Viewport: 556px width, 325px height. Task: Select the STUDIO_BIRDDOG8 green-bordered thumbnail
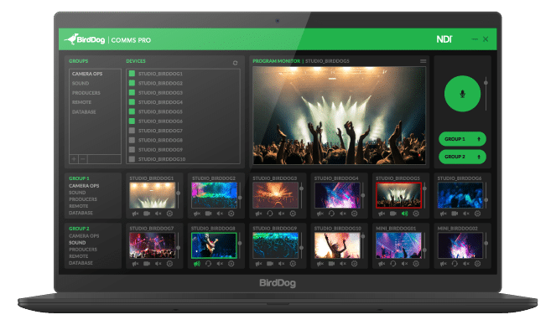pyautogui.click(x=214, y=245)
